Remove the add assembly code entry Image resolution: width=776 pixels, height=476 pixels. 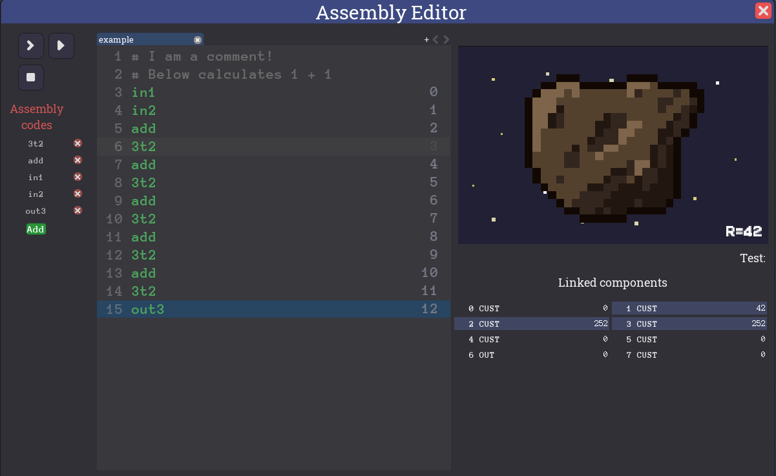click(x=78, y=160)
